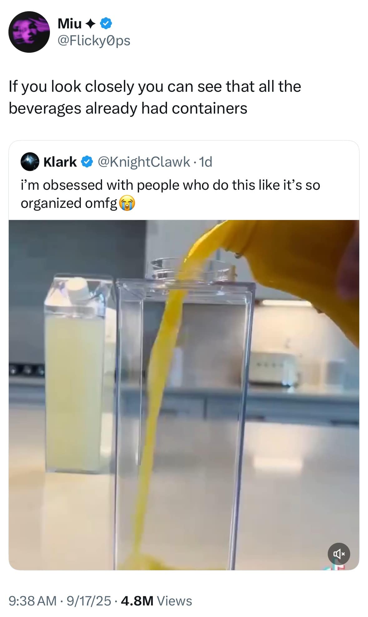Open Miu's profile picture avatar
The height and width of the screenshot is (617, 368).
tap(29, 32)
